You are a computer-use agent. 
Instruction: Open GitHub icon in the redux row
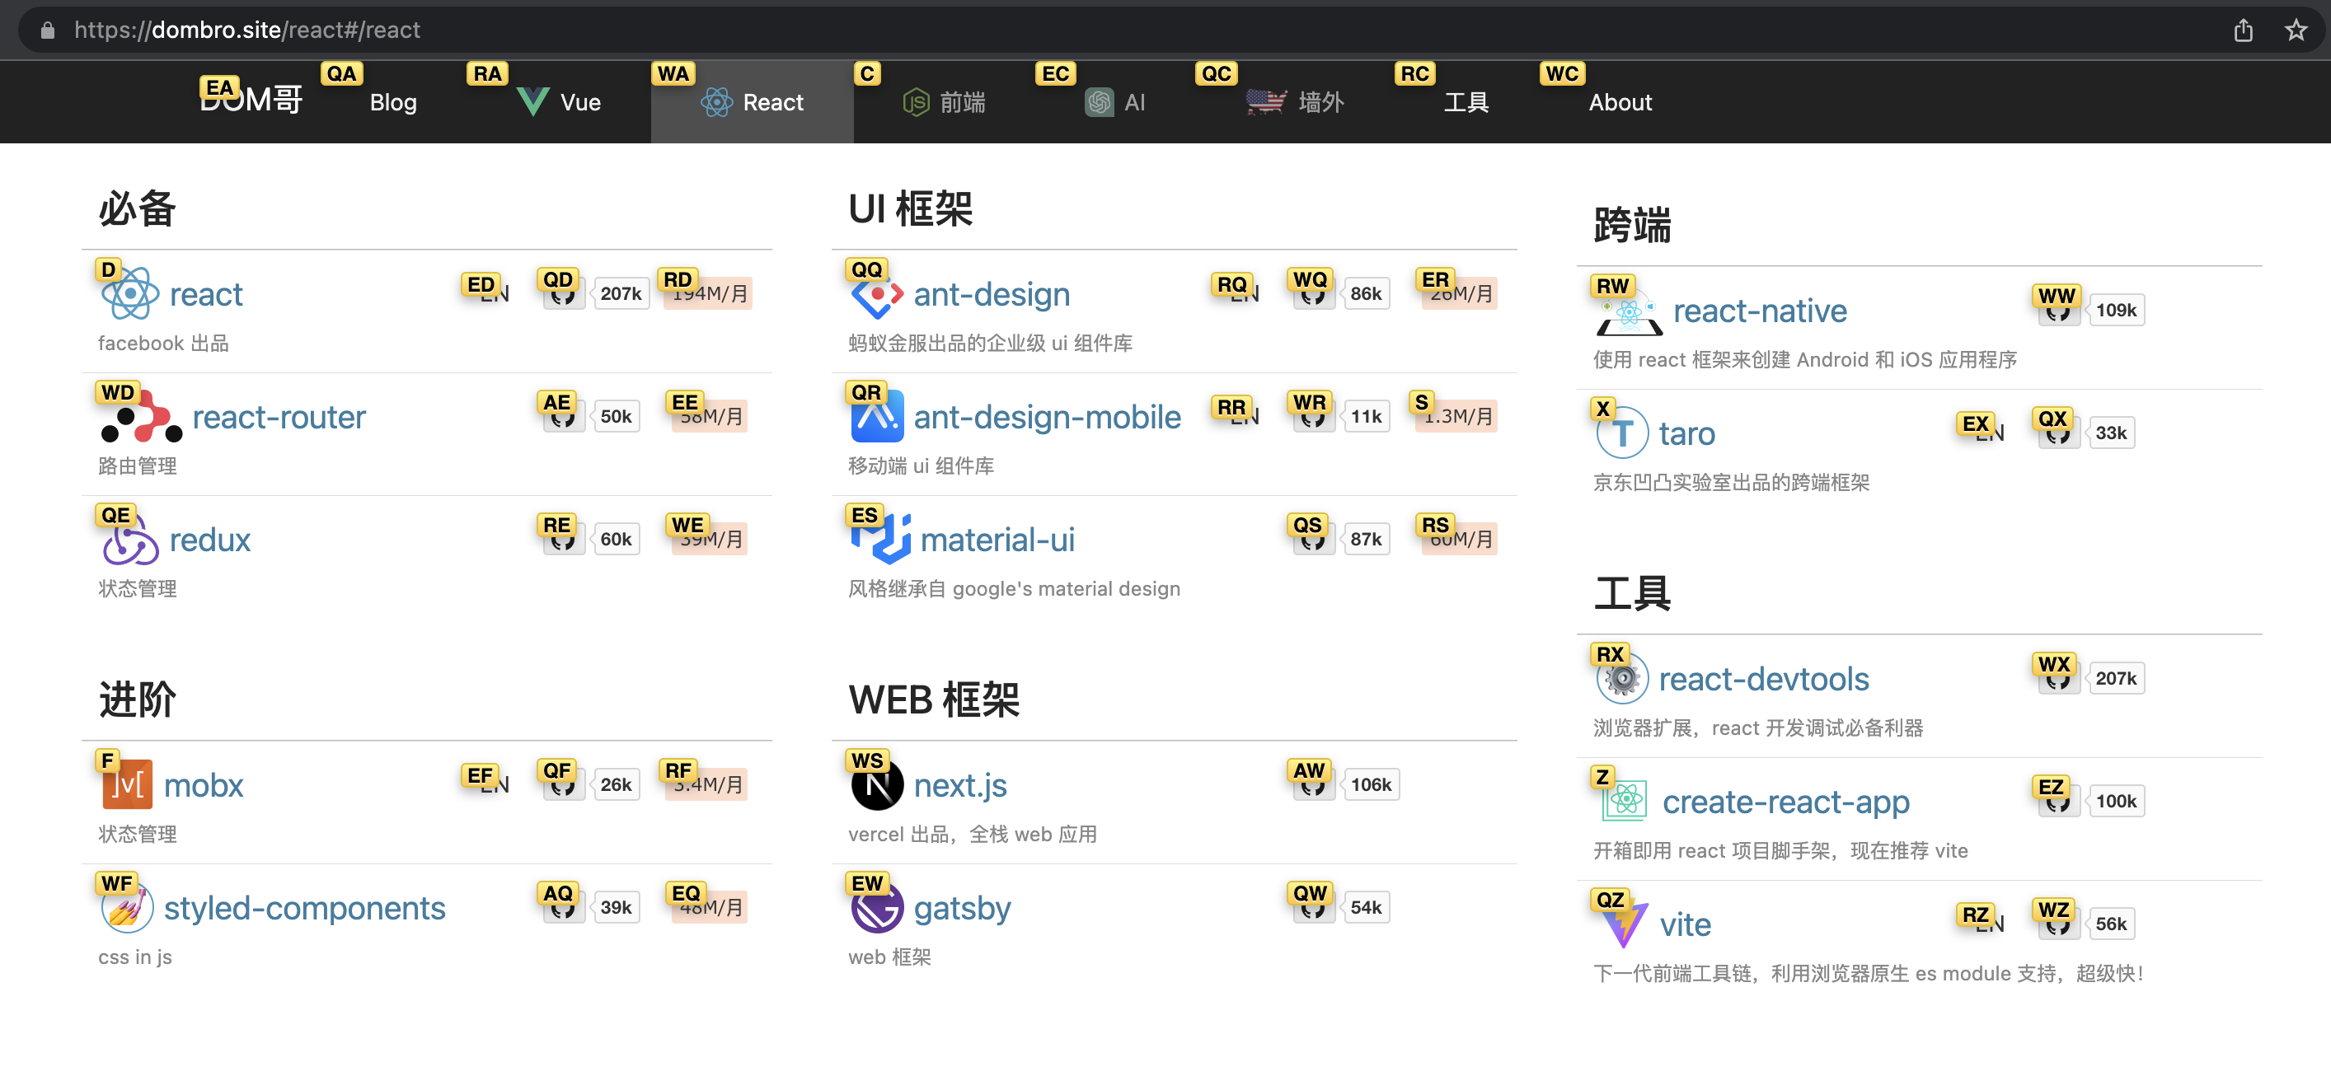563,540
